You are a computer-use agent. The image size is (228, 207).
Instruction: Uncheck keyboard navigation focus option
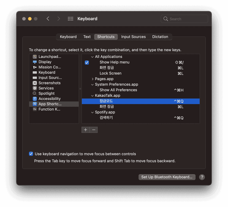(x=31, y=154)
